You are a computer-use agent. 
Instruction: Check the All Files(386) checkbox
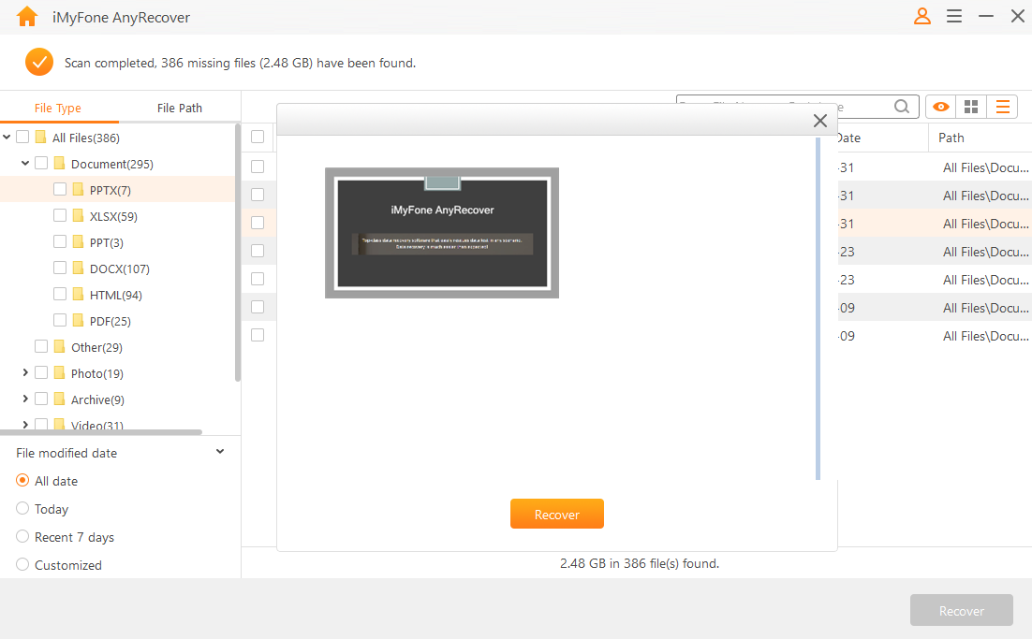pyautogui.click(x=21, y=136)
